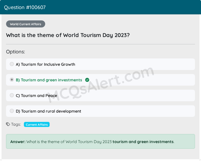Image resolution: width=201 pixels, height=167 pixels.
Task: Click the bold 'Answer:' label
Action: [x=18, y=142]
